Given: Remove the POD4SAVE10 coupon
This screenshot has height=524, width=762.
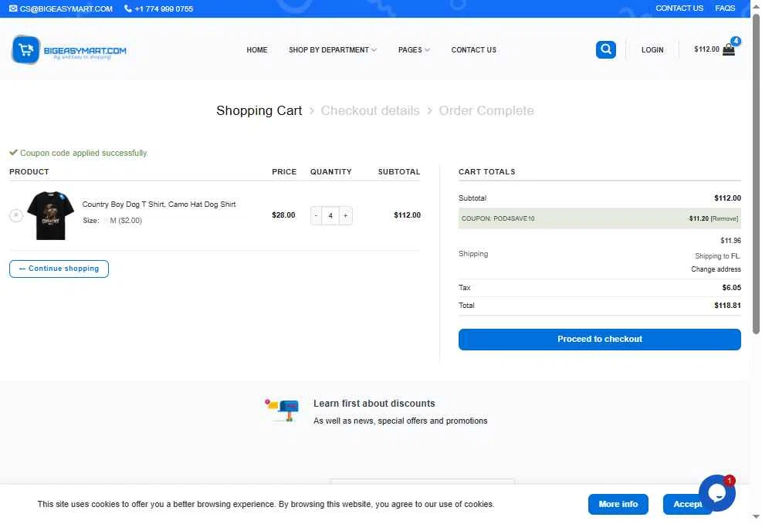Looking at the screenshot, I should point(724,218).
